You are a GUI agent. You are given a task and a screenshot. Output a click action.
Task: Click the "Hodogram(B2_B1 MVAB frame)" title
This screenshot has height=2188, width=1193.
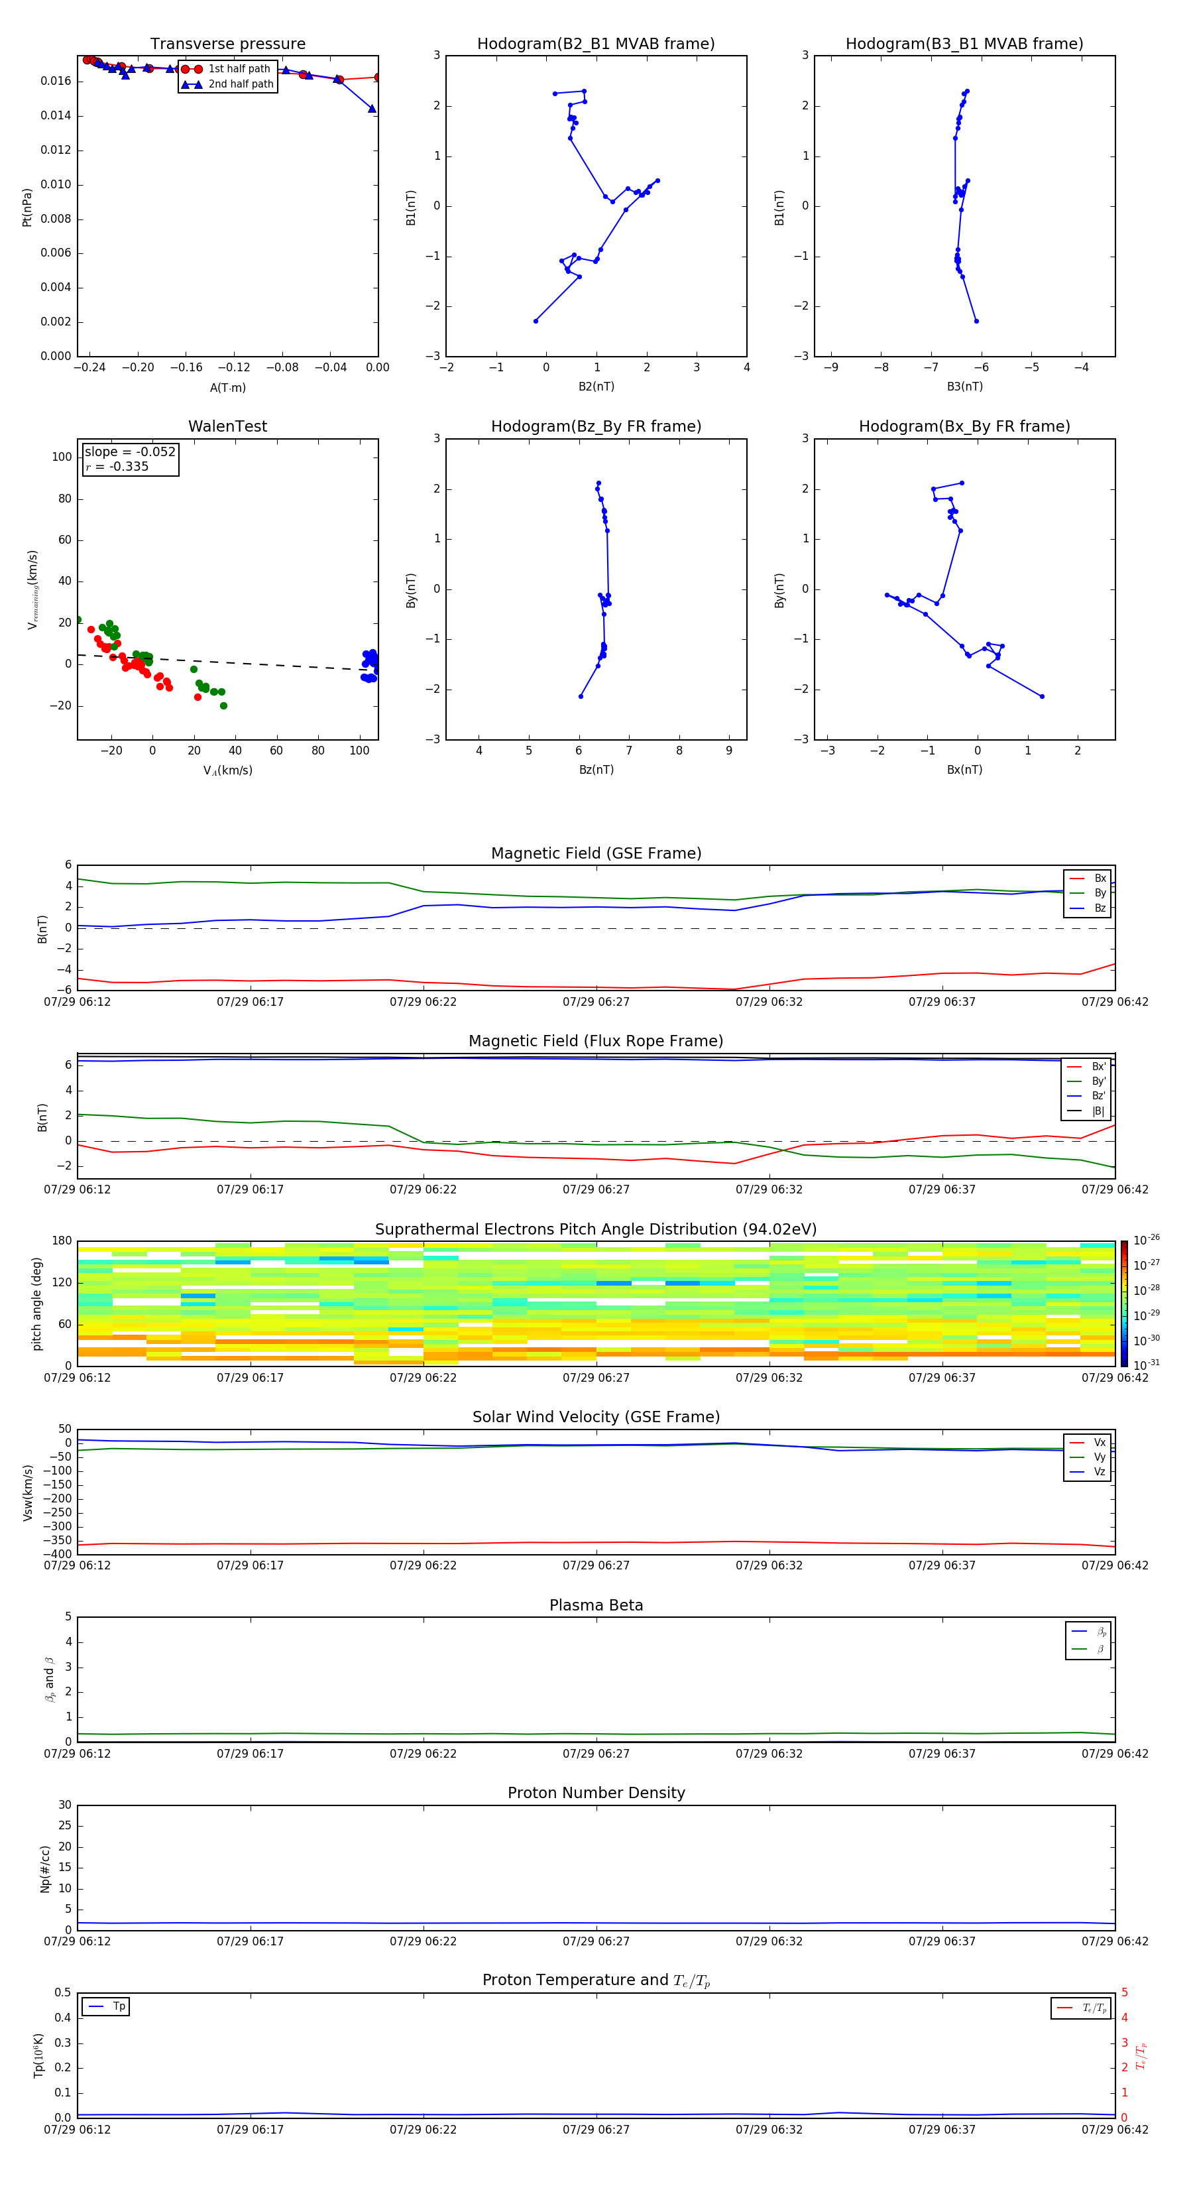(595, 44)
